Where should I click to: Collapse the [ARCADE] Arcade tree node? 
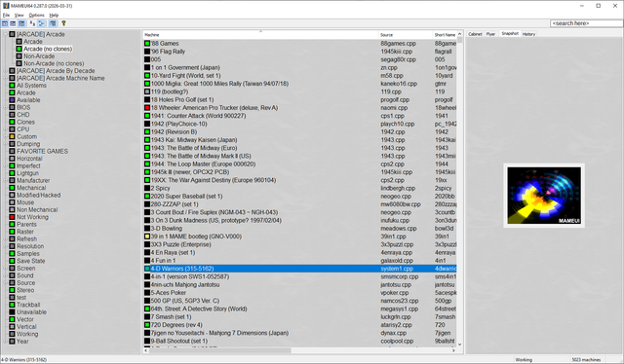click(6, 34)
